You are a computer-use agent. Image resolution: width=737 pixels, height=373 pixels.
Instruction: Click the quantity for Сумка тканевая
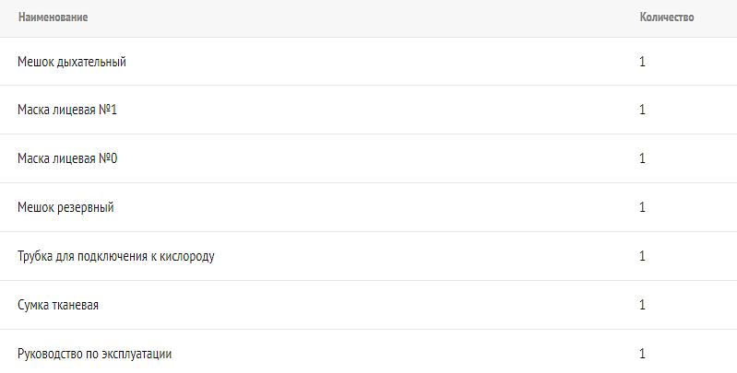point(642,305)
